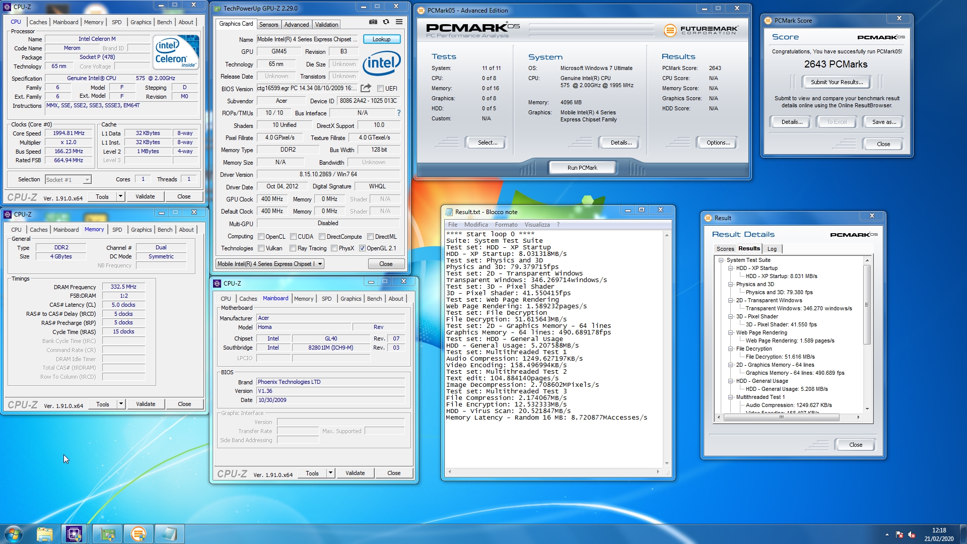Screen dimensions: 967x544
Task: Click the Save as... button in PCMark Score
Action: [x=884, y=122]
